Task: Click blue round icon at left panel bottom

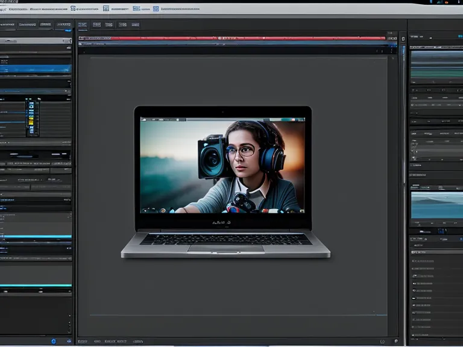Action: click(x=54, y=341)
